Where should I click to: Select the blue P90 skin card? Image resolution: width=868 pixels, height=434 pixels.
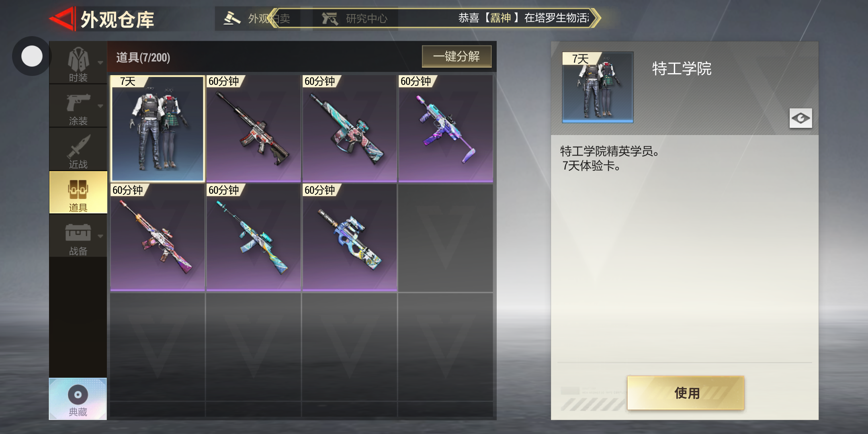point(350,237)
